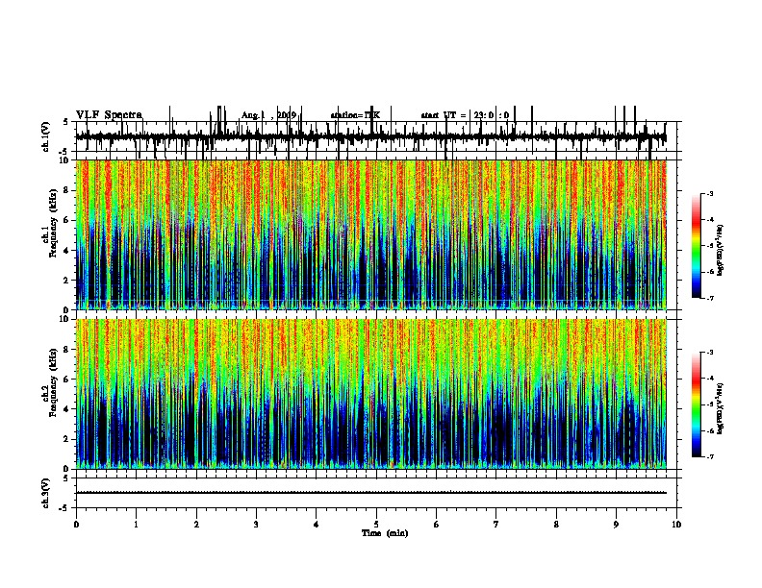Click the "ch.3(V)" axis label

click(46, 493)
